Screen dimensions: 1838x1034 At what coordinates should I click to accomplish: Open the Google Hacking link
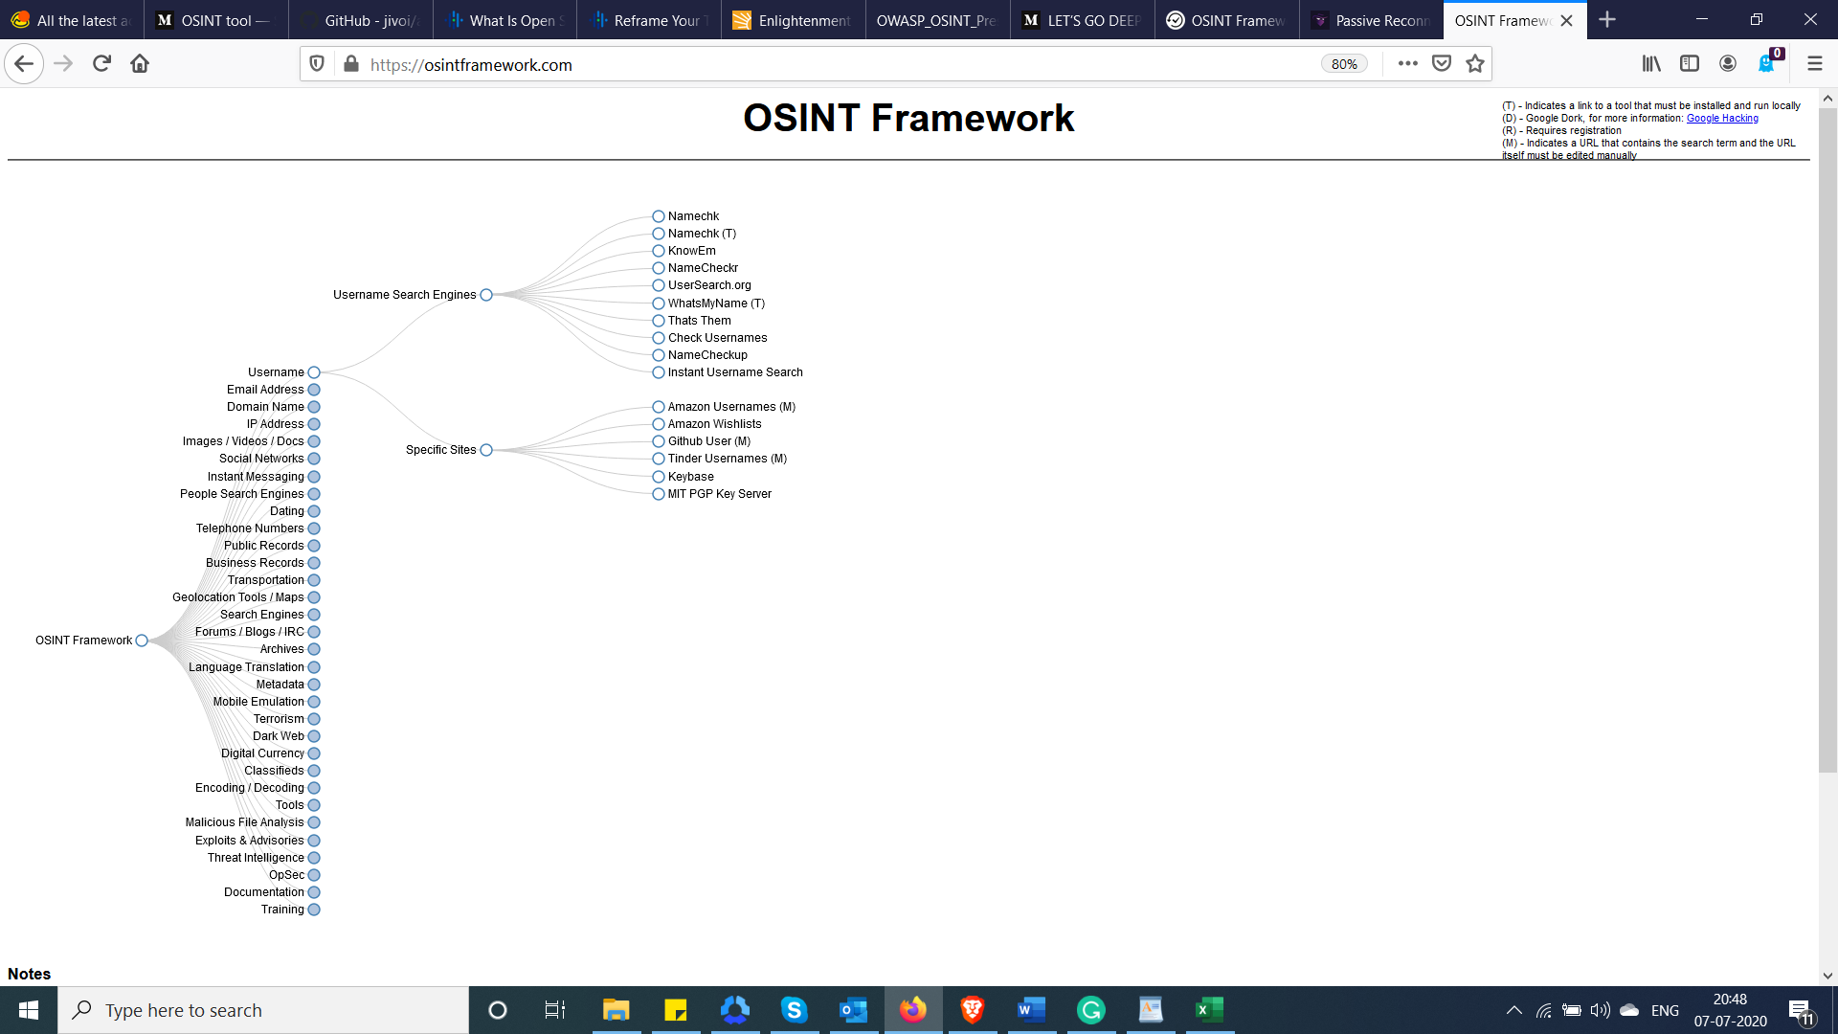(1722, 119)
